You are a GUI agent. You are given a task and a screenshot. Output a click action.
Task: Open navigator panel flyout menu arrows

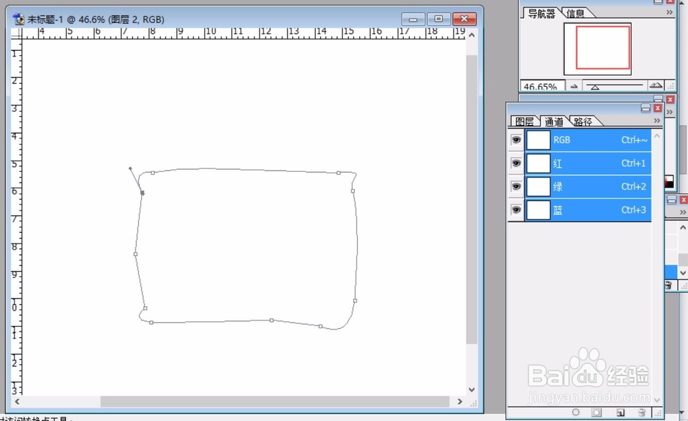pos(669,12)
